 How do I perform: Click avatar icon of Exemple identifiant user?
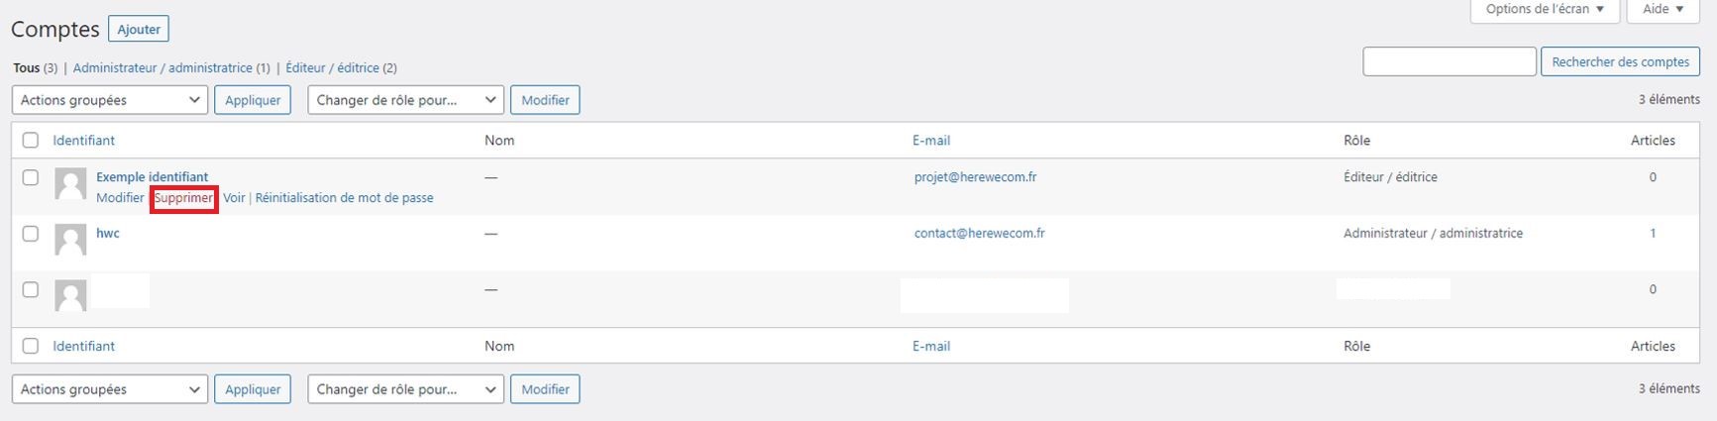(x=70, y=184)
